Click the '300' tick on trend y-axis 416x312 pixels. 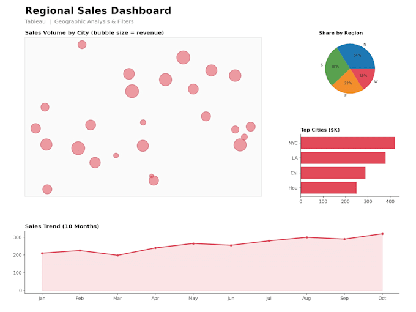pos(18,237)
